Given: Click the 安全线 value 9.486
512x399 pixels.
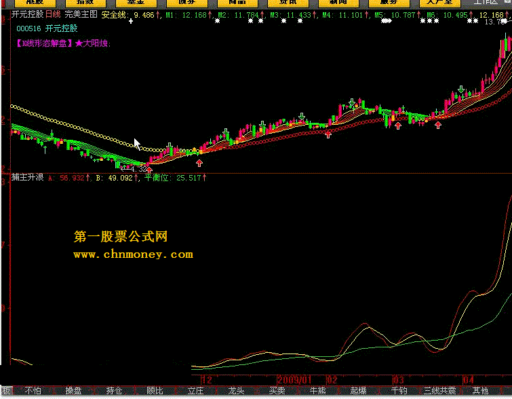Looking at the screenshot, I should coord(144,15).
